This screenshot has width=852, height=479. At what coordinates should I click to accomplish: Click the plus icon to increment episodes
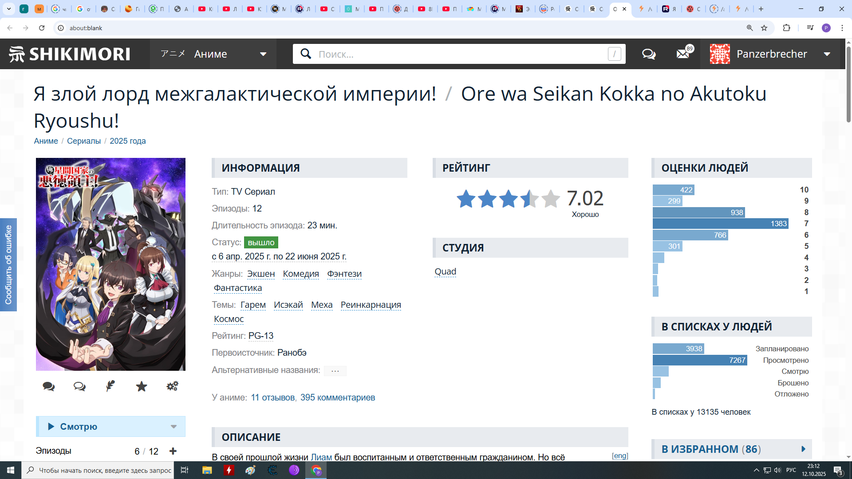click(x=173, y=451)
